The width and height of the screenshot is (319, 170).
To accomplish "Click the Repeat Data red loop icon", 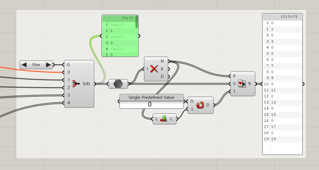I will [x=200, y=105].
